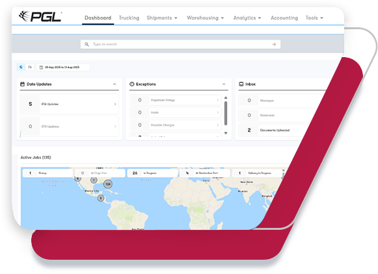Open the ETA Updates row
The width and height of the screenshot is (378, 274).
(x=70, y=104)
